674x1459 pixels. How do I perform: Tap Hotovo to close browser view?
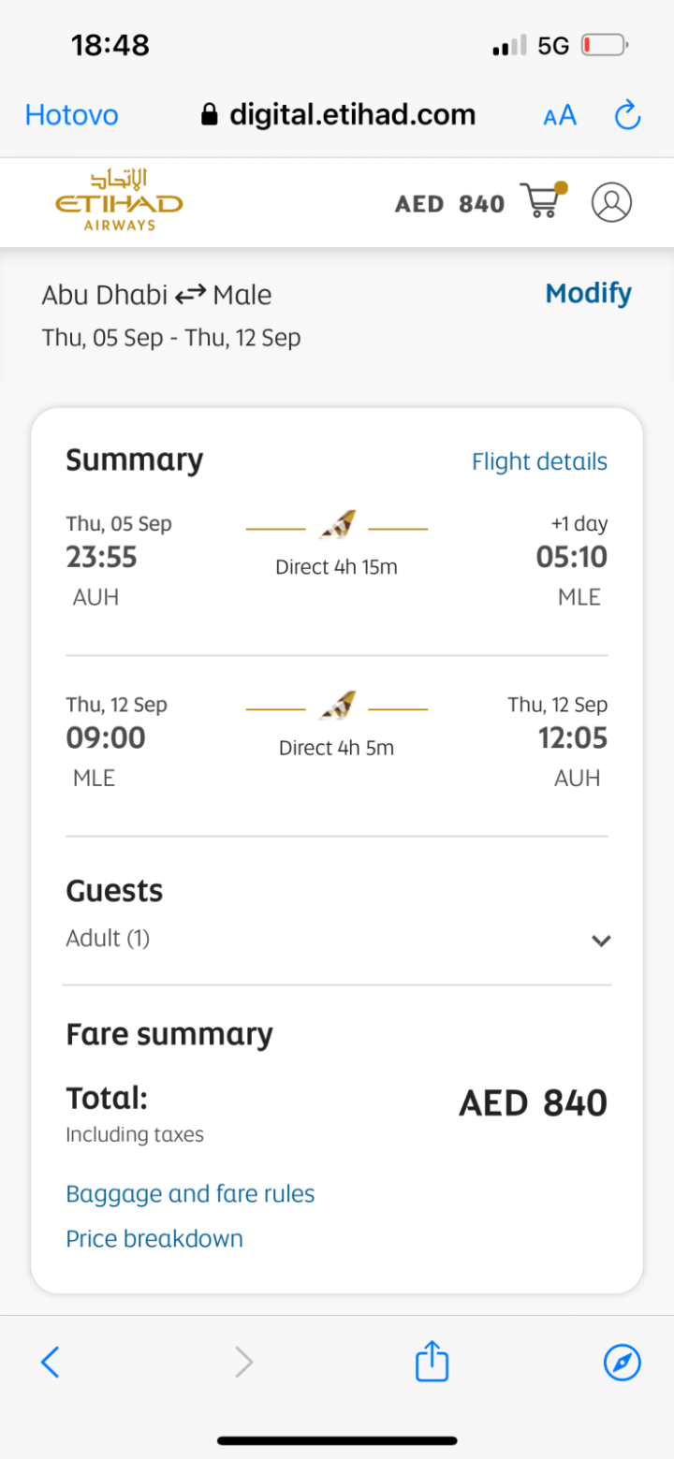(71, 115)
